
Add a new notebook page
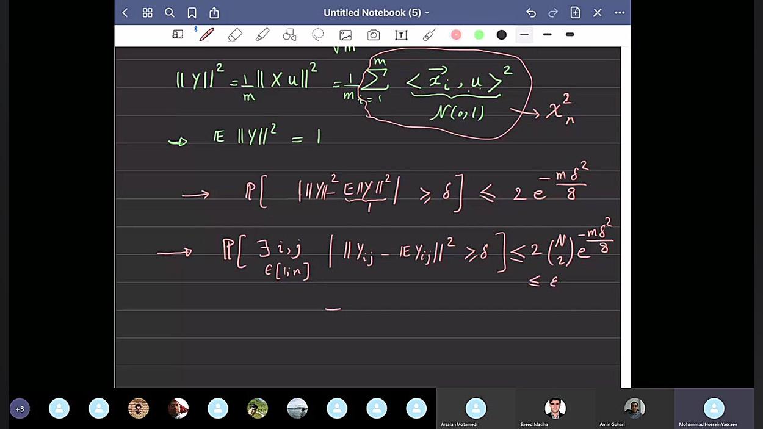tap(574, 12)
